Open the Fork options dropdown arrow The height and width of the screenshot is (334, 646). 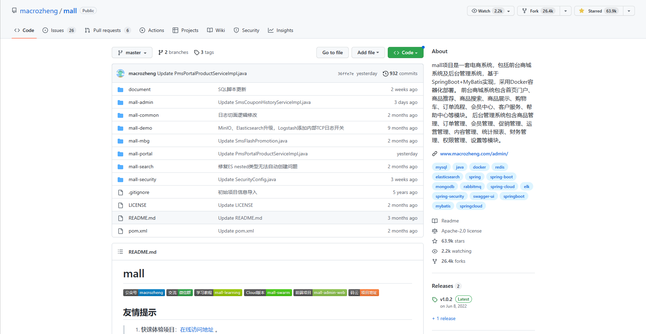pyautogui.click(x=566, y=11)
